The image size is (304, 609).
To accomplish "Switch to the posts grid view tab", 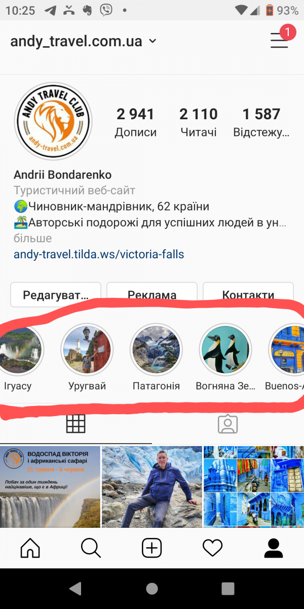I will tap(76, 424).
